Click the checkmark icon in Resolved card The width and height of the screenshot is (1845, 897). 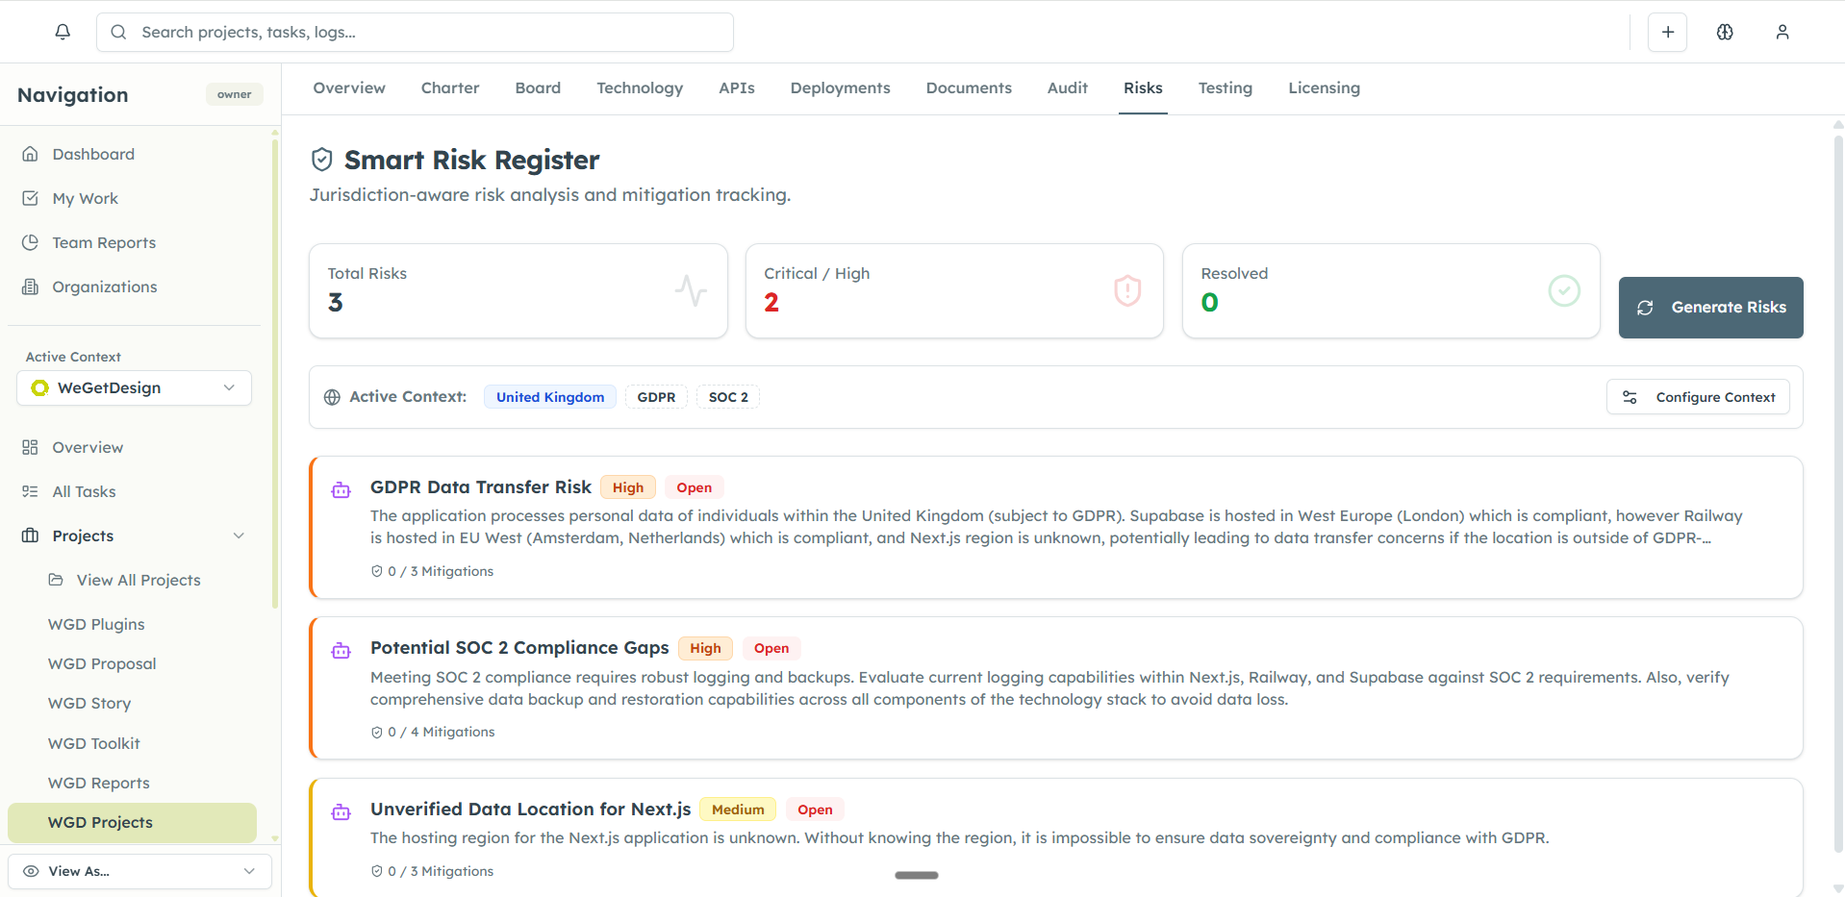pyautogui.click(x=1563, y=290)
